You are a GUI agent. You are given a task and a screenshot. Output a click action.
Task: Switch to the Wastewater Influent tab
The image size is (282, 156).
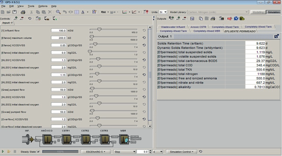pos(173,27)
